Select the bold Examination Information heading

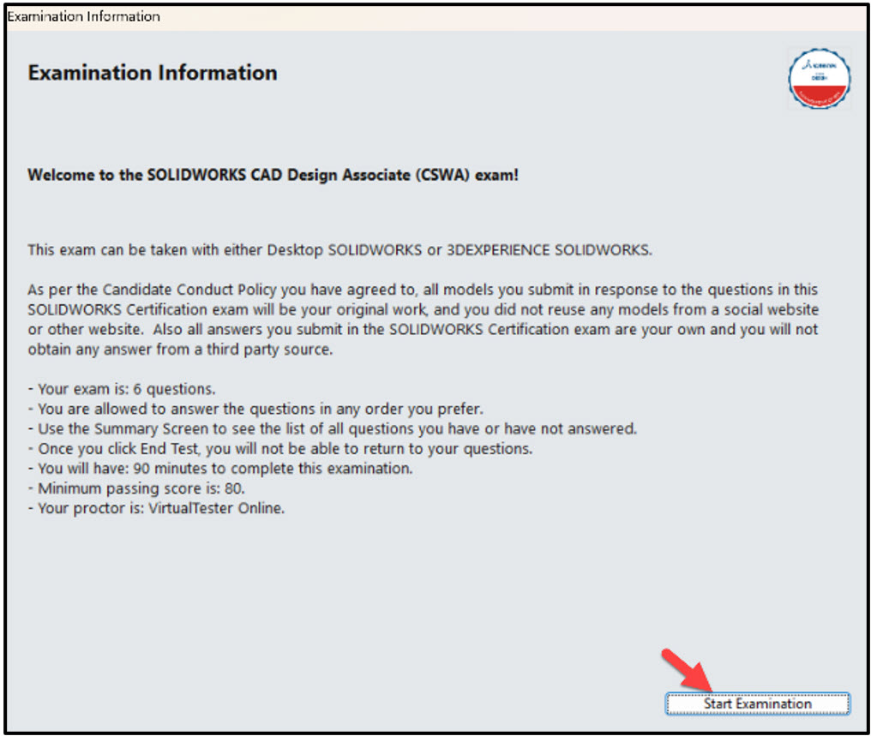click(152, 73)
